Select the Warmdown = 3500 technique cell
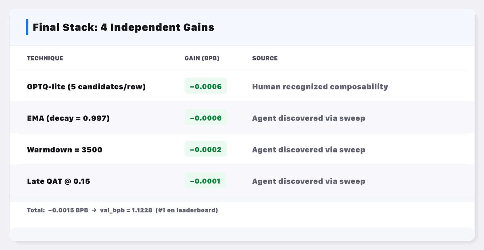Image resolution: width=484 pixels, height=250 pixels. point(65,150)
